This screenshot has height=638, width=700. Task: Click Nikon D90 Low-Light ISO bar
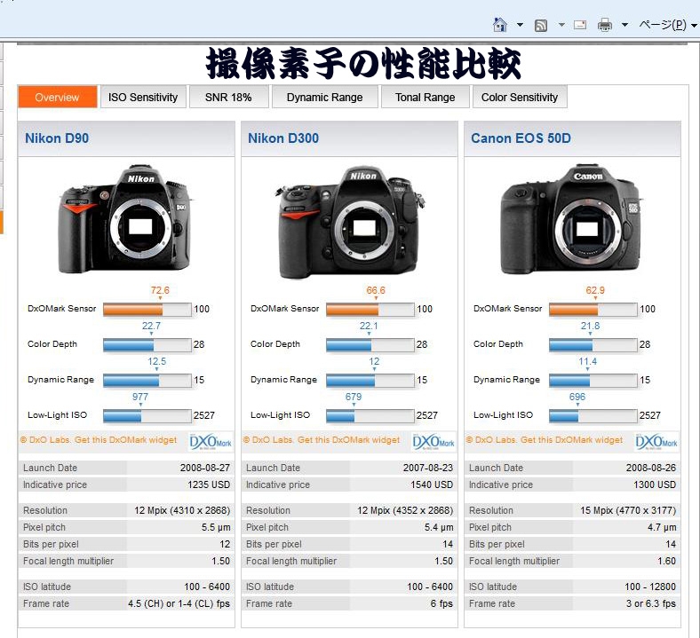coord(147,416)
